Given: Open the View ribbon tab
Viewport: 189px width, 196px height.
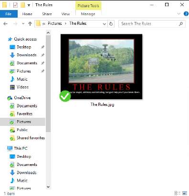Looking at the screenshot, I should click(65, 14).
